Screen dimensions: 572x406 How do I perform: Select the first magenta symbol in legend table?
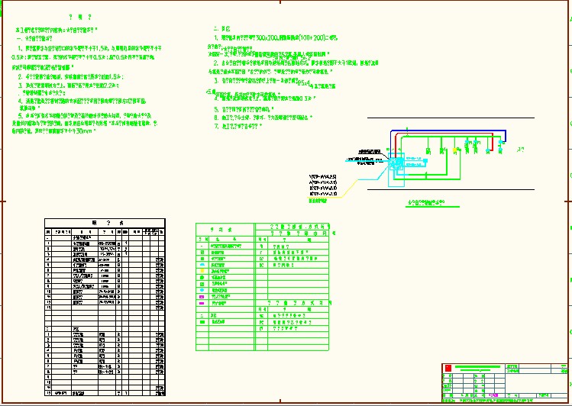pyautogui.click(x=202, y=297)
